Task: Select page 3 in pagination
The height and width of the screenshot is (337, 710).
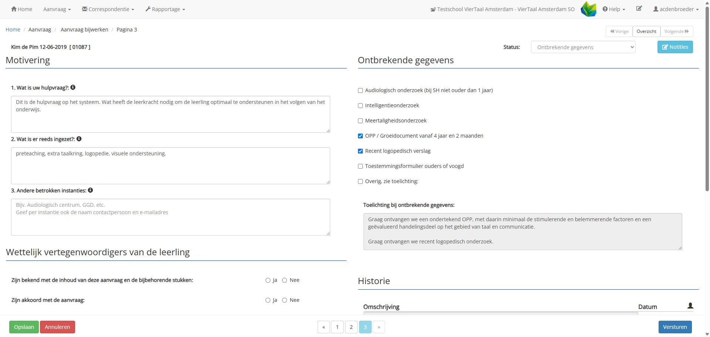Action: (x=365, y=327)
